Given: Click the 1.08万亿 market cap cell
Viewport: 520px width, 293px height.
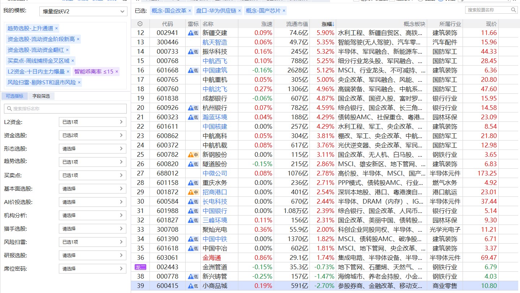Looking at the screenshot, I should pos(296,211).
